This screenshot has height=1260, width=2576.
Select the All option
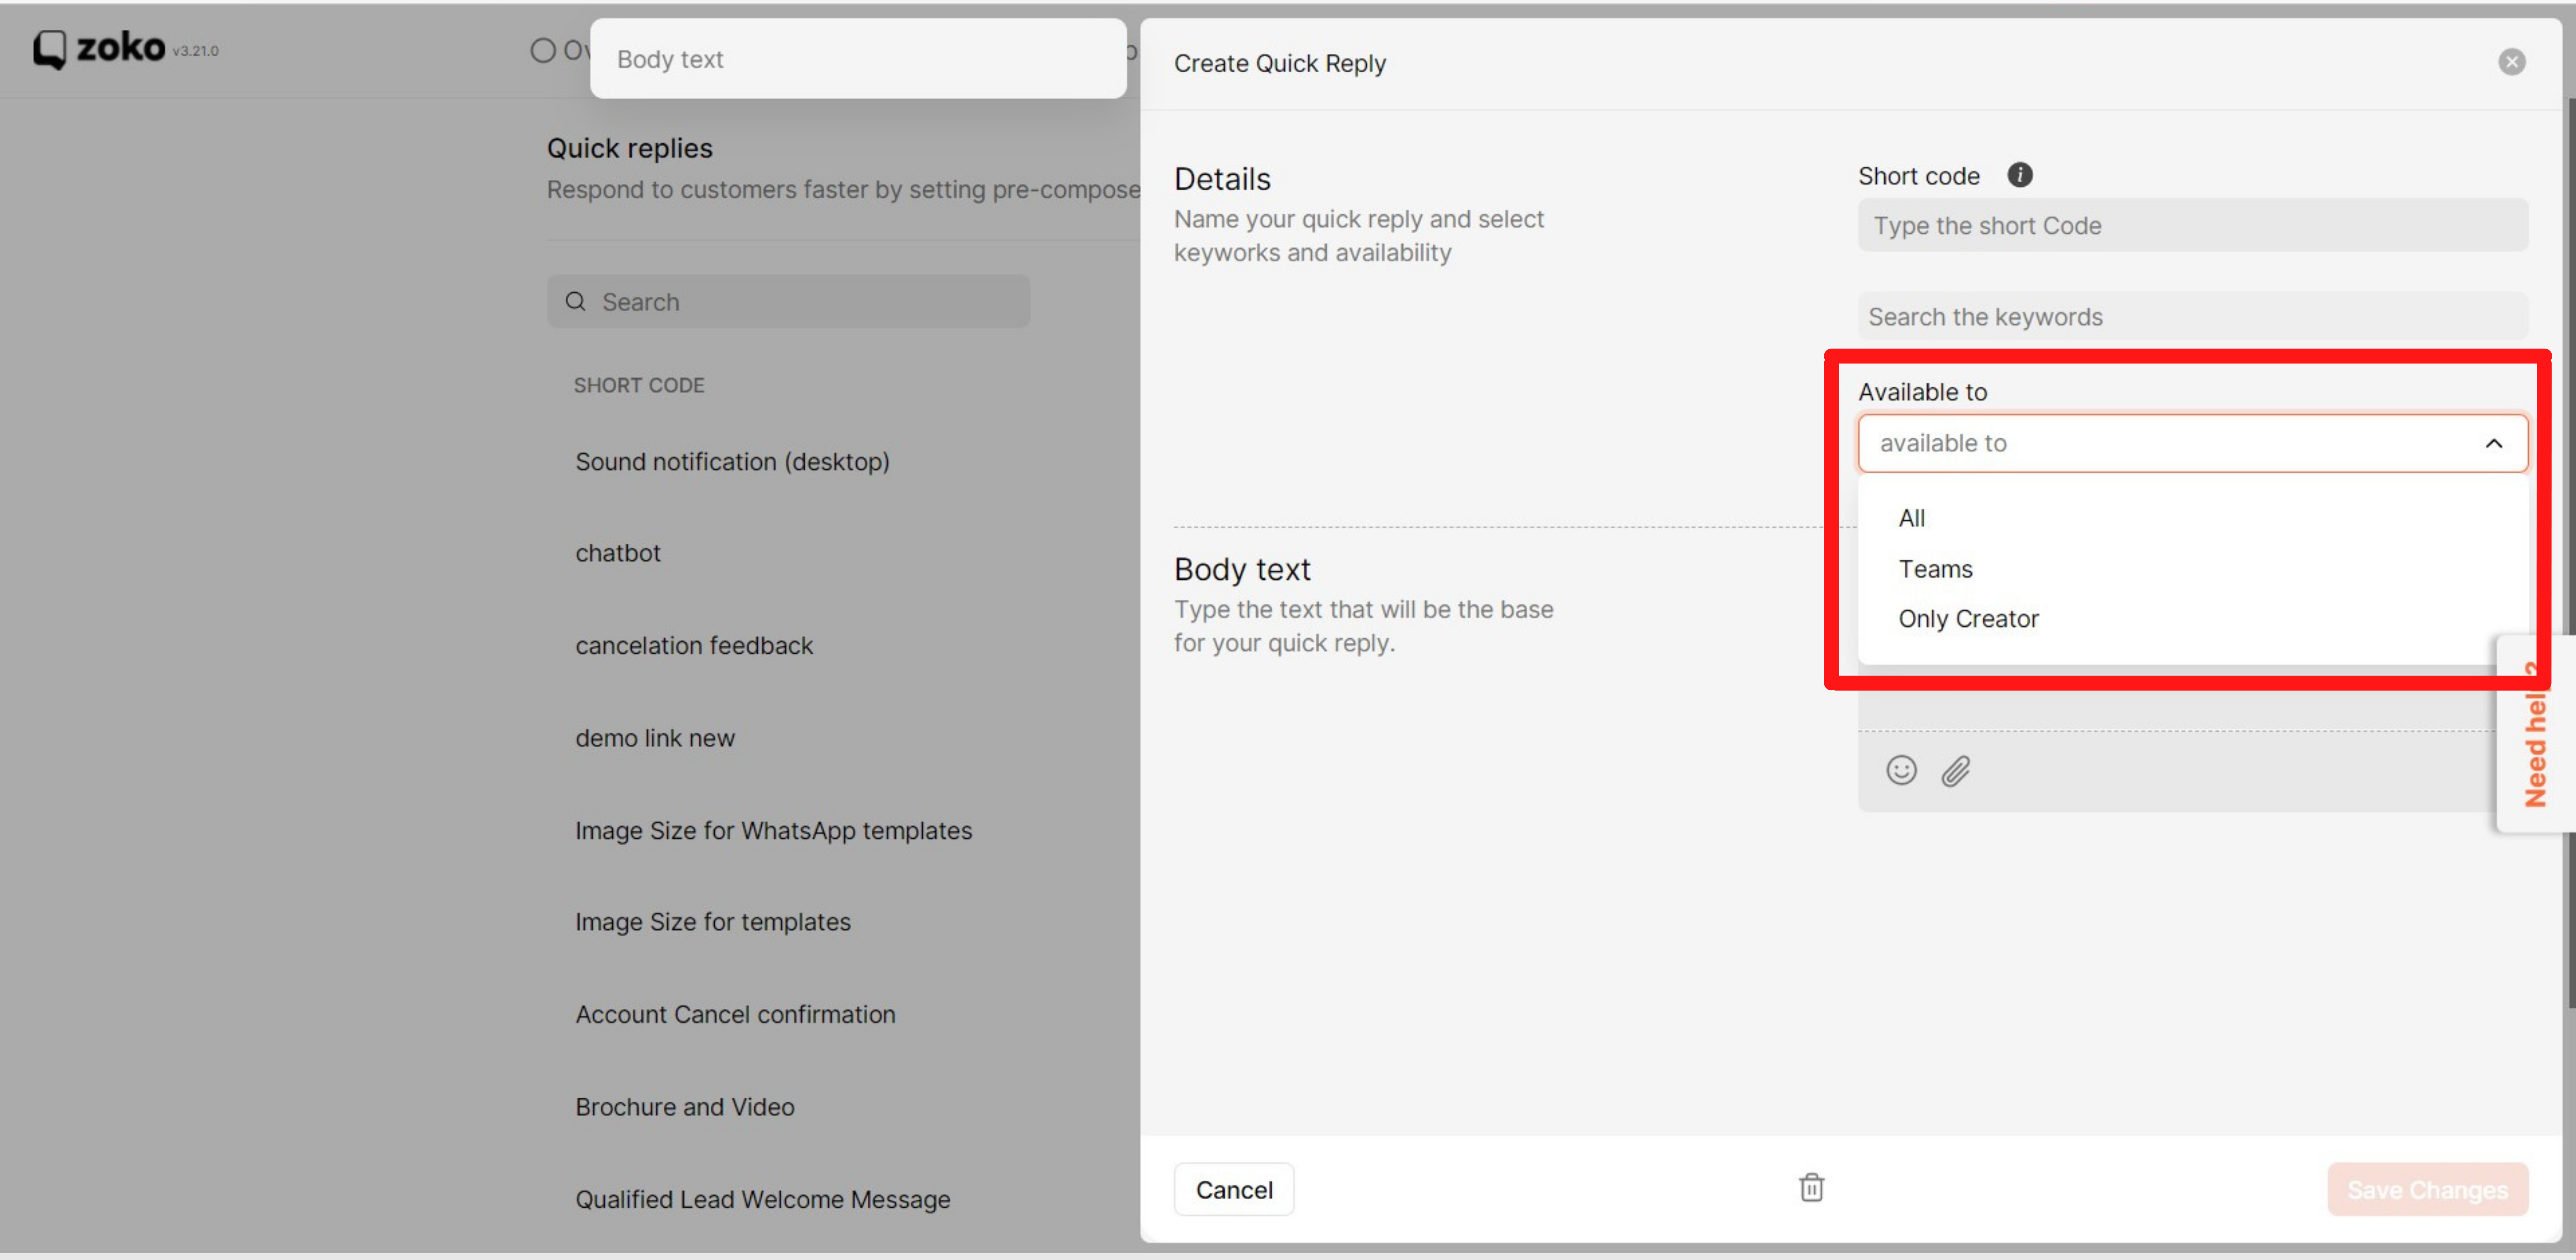[x=1911, y=518]
